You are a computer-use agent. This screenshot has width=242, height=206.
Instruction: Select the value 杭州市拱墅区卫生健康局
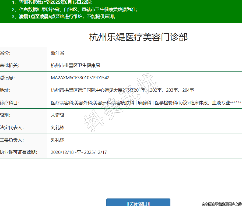(x=75, y=66)
